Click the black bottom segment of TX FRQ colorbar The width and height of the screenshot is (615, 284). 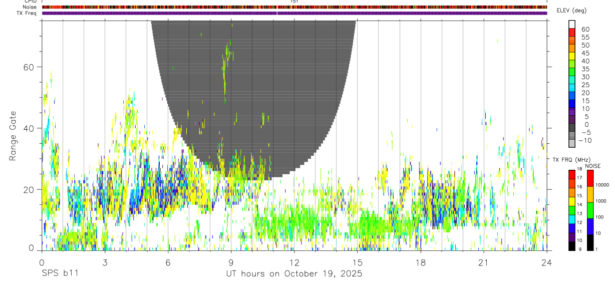coord(572,246)
